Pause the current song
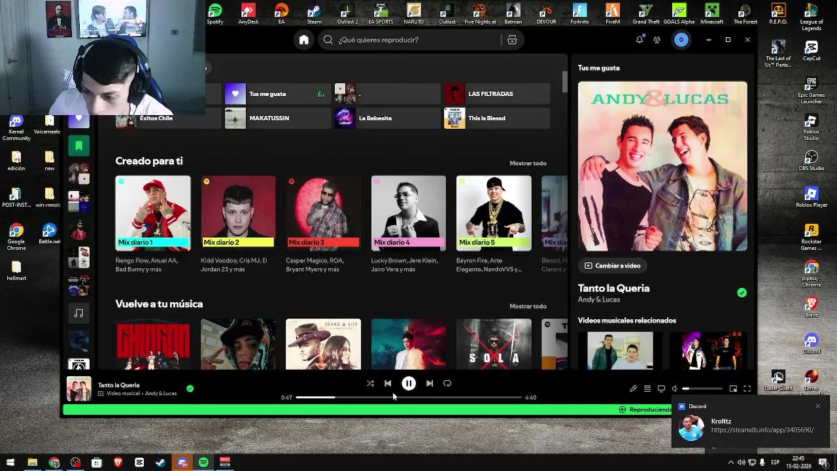The width and height of the screenshot is (837, 471). coord(409,383)
